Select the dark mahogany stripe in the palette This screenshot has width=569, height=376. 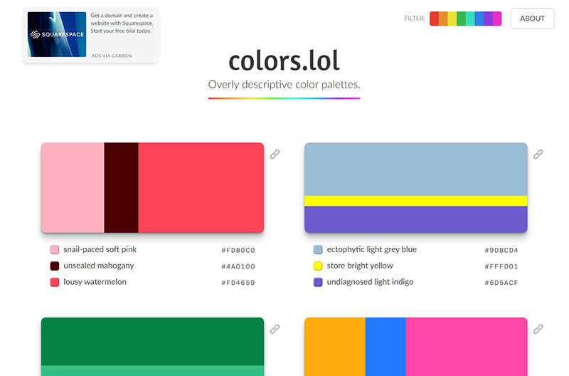(x=121, y=188)
